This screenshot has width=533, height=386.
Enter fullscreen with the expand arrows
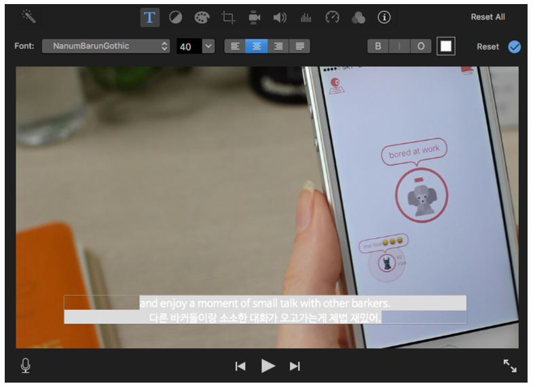point(510,366)
